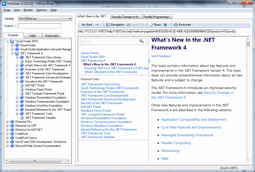Open the View menu
255x172 pixels.
[17, 10]
